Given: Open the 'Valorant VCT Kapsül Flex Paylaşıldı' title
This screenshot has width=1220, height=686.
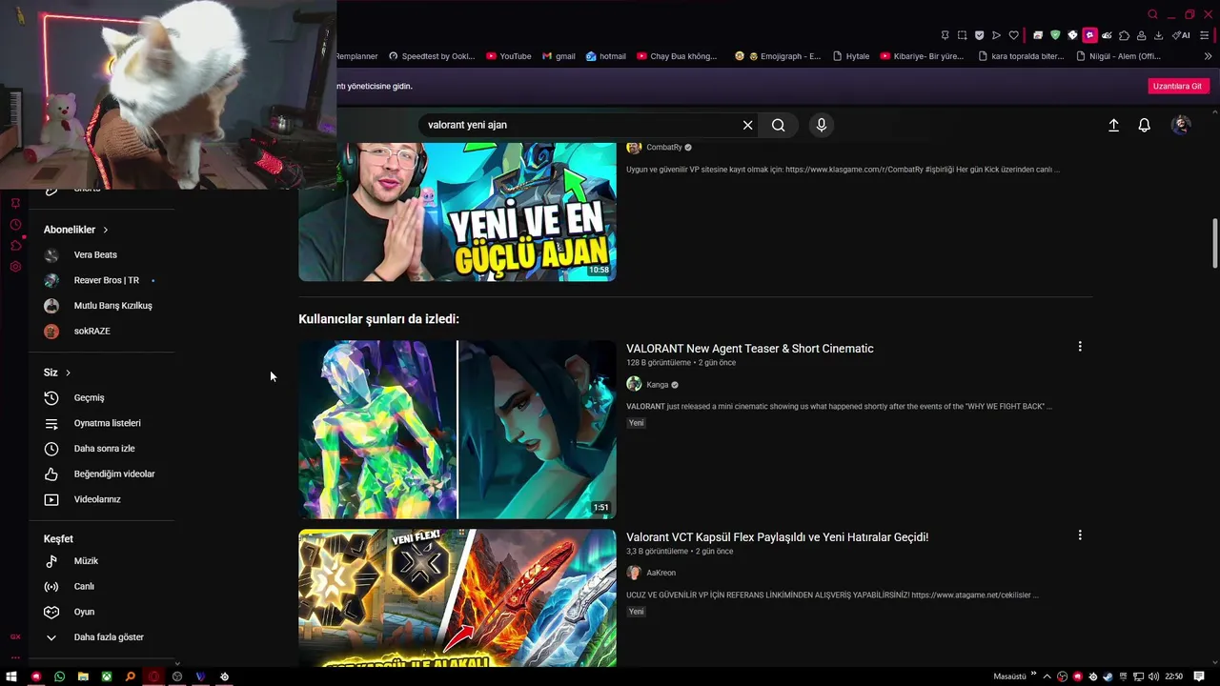Looking at the screenshot, I should (777, 537).
